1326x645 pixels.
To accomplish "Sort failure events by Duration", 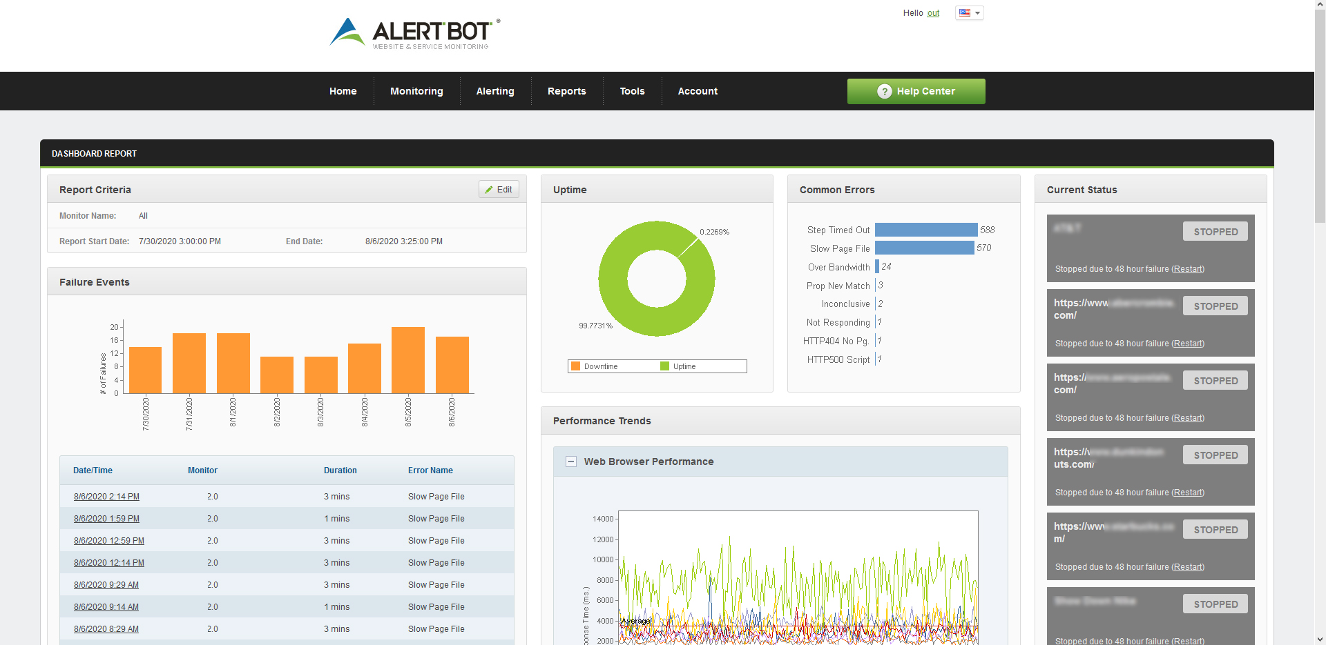I will (340, 470).
